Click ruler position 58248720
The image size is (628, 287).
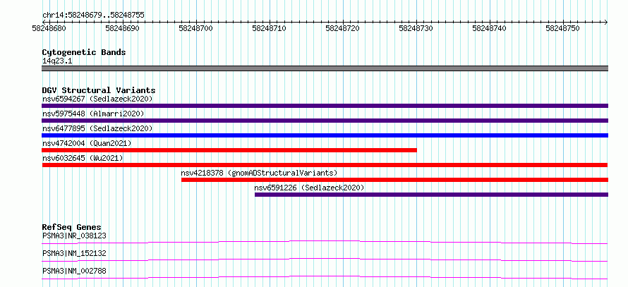click(343, 28)
